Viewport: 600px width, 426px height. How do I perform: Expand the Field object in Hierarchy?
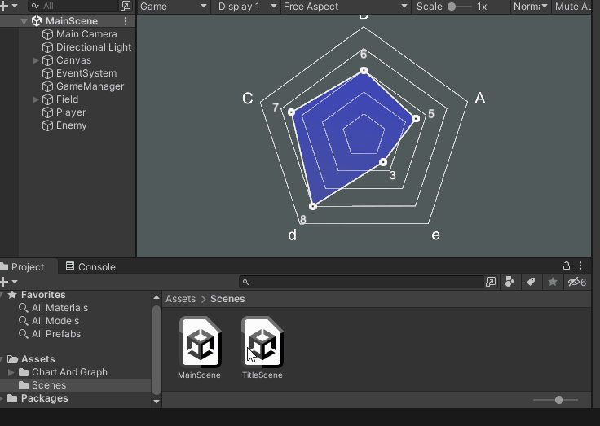[36, 99]
